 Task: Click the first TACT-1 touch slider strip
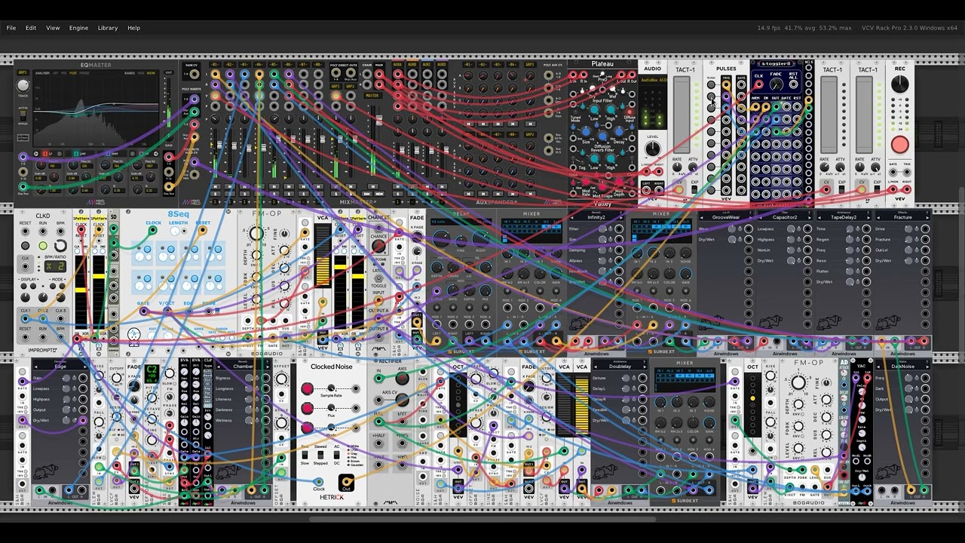pyautogui.click(x=682, y=115)
